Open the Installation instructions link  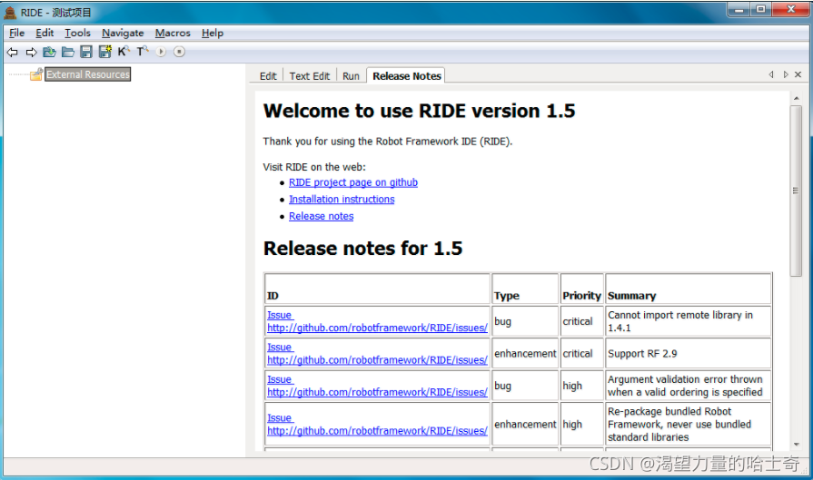click(342, 200)
